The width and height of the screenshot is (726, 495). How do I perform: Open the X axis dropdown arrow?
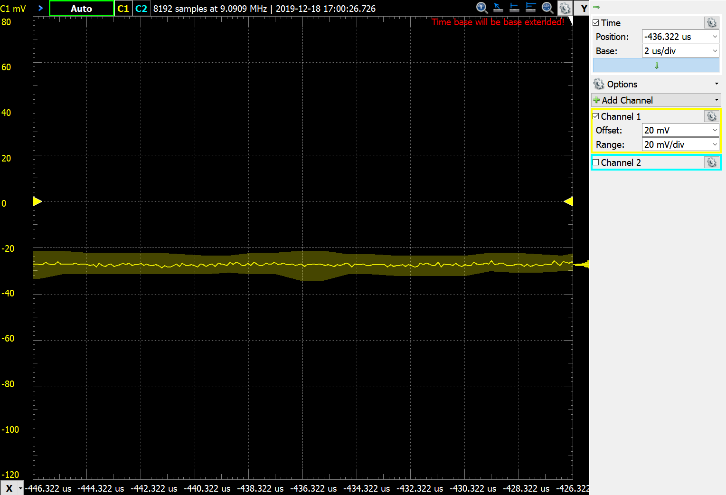click(x=20, y=488)
